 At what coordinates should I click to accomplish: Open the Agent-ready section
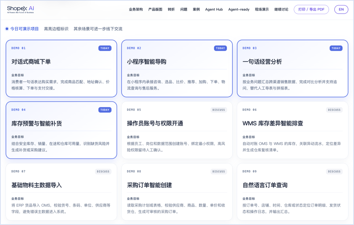(x=239, y=9)
